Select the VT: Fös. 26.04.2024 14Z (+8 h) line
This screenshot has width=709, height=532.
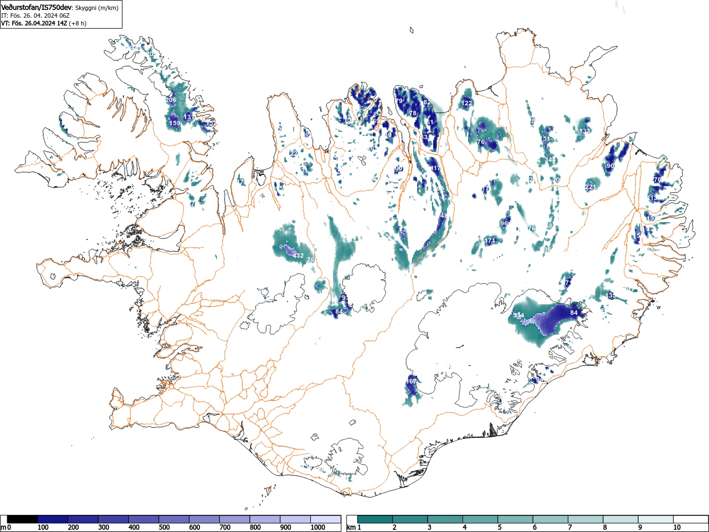[x=43, y=23]
